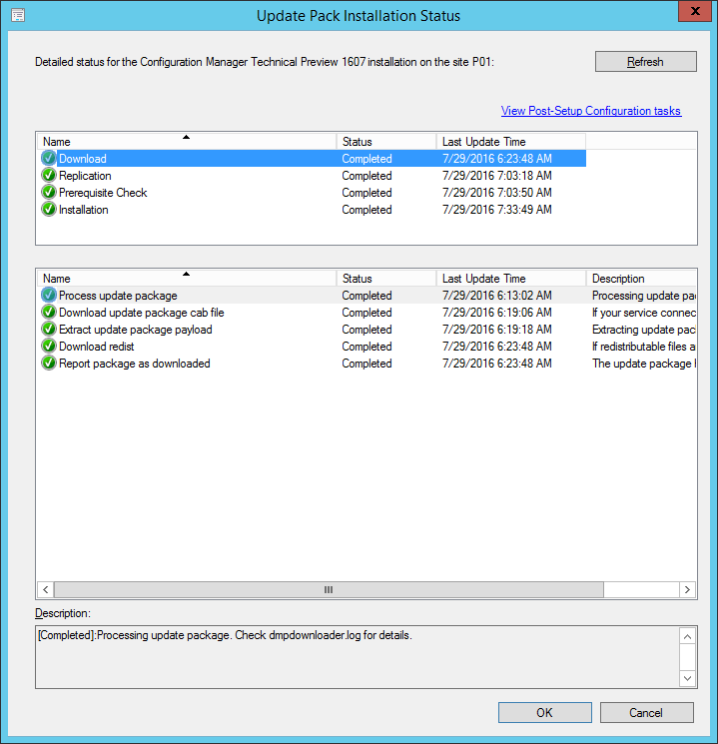Sort upper list by Last Update Time header
The height and width of the screenshot is (744, 718).
[x=510, y=142]
